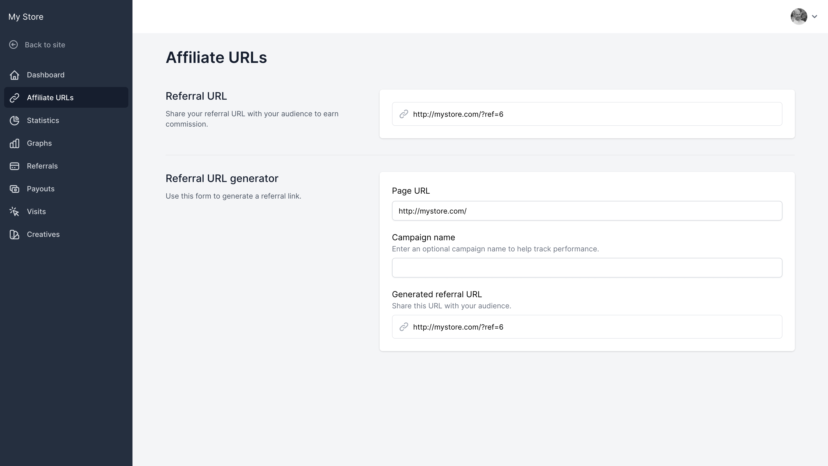Navigate to Referrals
Screen dimensions: 828x466
(x=66, y=166)
